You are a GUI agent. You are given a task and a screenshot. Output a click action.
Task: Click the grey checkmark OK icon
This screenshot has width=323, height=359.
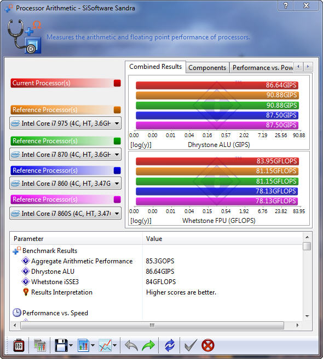(191, 345)
